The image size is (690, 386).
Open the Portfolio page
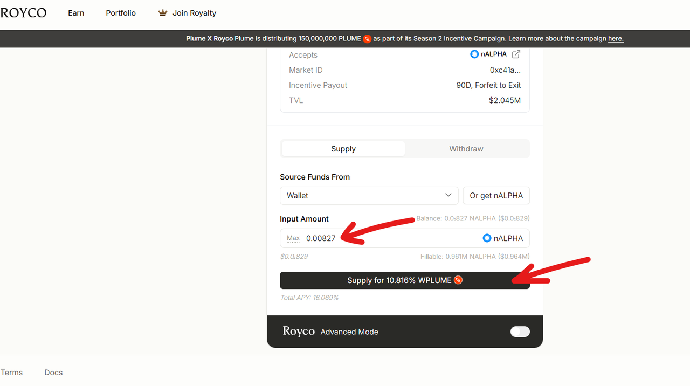point(121,13)
